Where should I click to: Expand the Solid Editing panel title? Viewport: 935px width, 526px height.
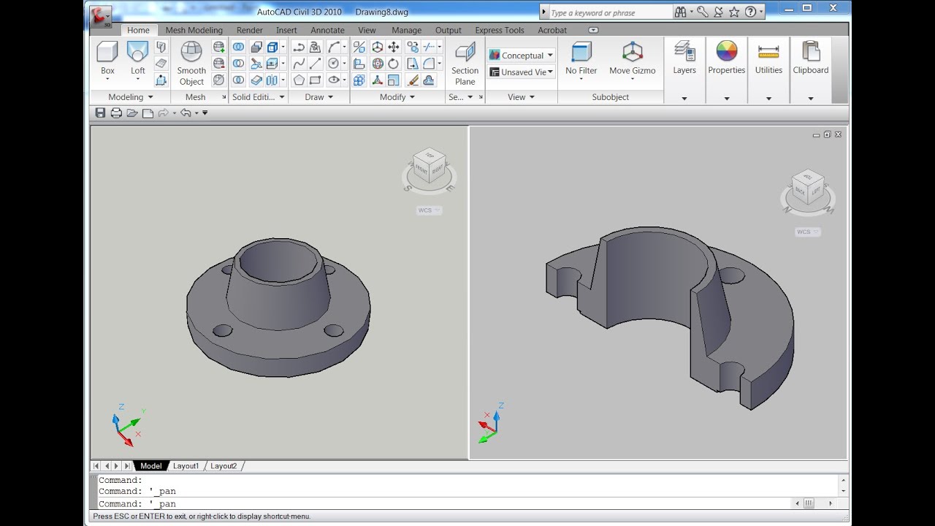[x=258, y=96]
